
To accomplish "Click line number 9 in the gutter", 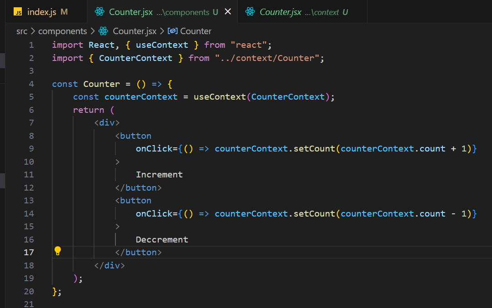I will pos(31,149).
